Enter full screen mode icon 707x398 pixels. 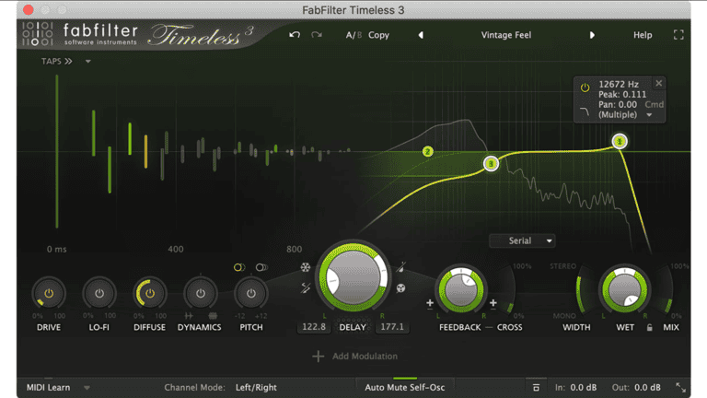coord(678,35)
